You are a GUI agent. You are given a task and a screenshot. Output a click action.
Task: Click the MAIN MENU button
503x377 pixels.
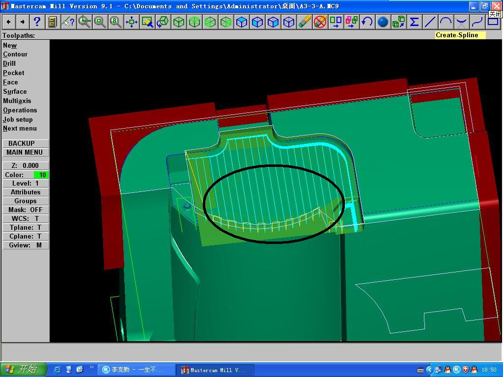coord(26,152)
